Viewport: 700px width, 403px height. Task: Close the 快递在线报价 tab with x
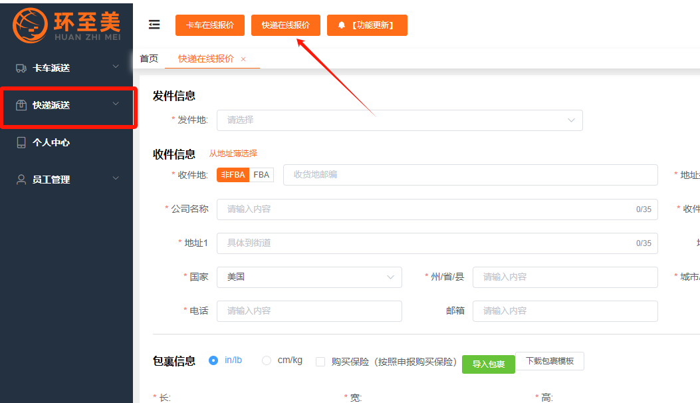tap(243, 59)
